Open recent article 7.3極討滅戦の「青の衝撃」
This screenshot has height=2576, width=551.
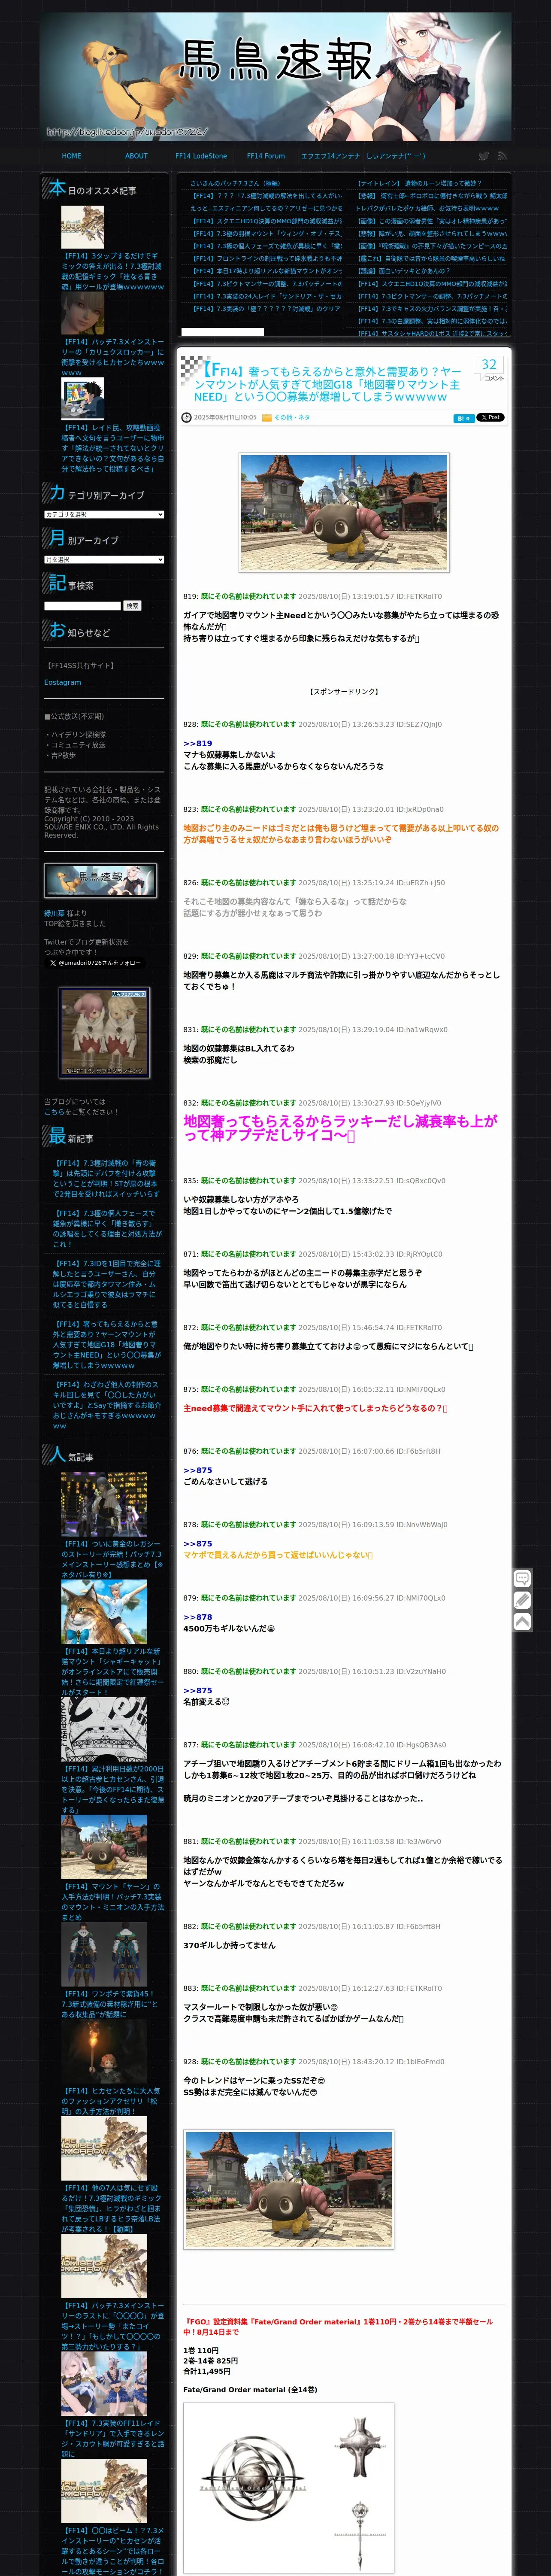(x=107, y=1179)
